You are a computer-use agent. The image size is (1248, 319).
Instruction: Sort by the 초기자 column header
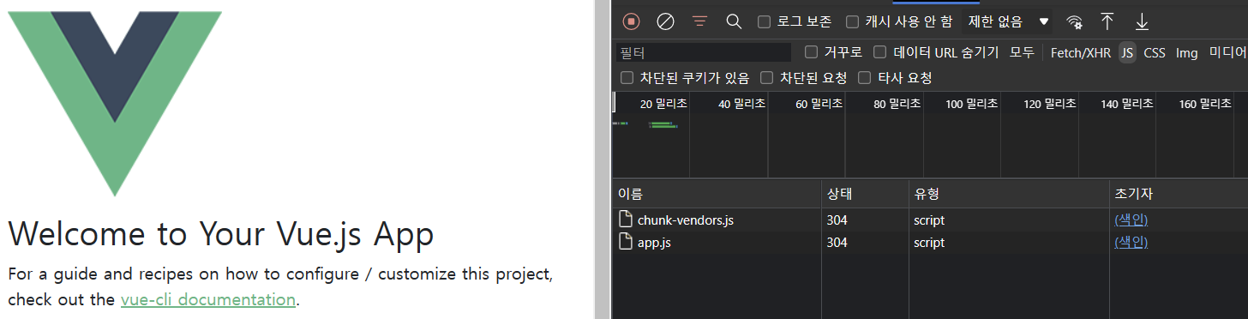pyautogui.click(x=1179, y=194)
